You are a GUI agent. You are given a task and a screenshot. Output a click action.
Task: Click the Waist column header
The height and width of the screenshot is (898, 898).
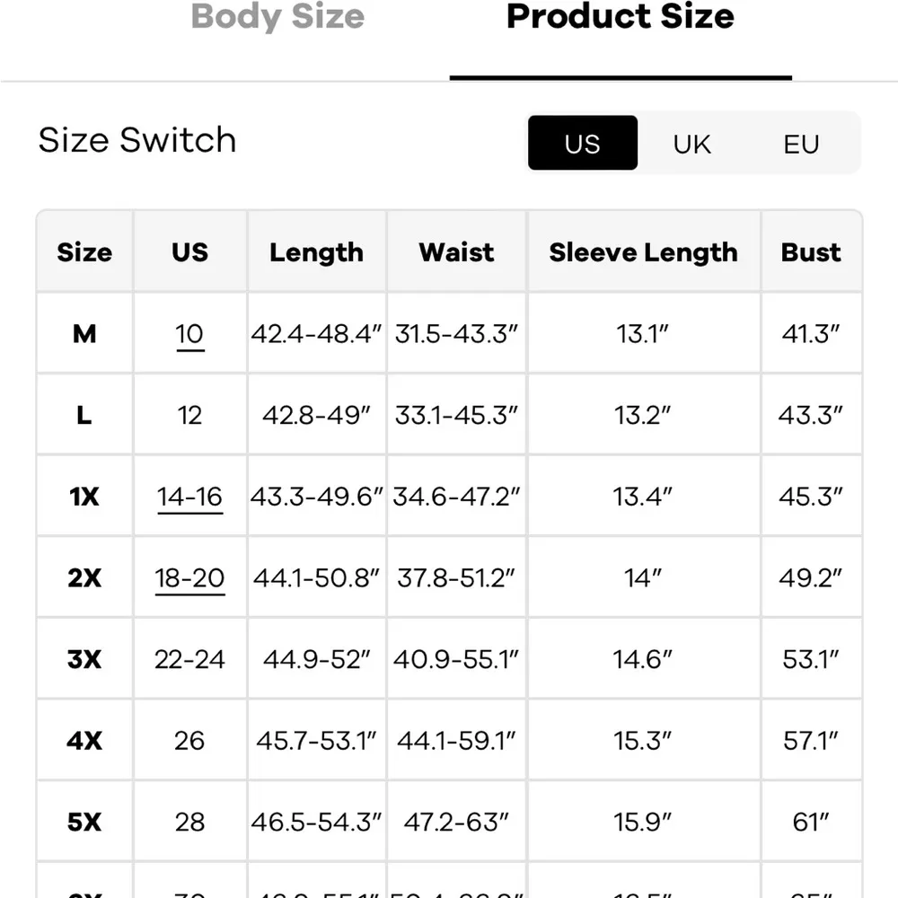tap(456, 252)
